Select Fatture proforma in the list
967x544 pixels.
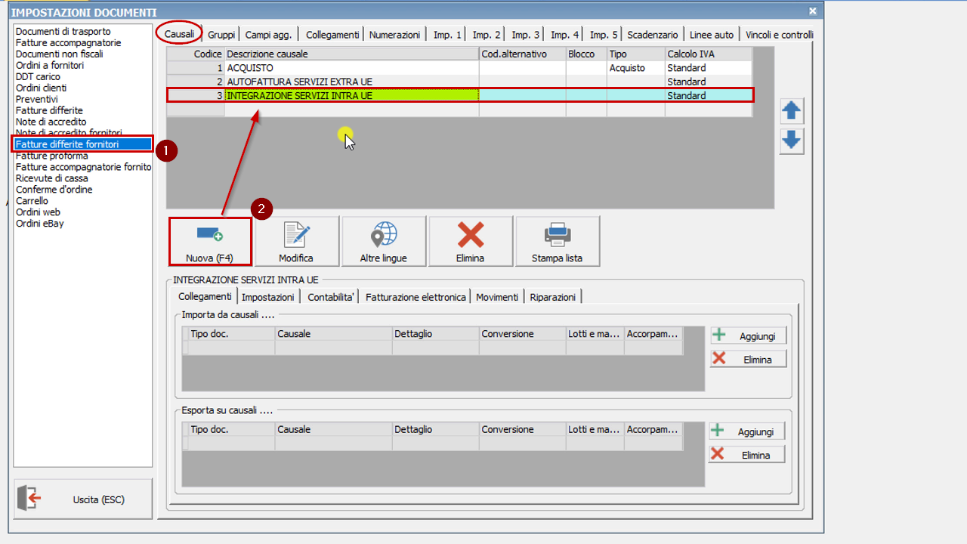pos(51,156)
